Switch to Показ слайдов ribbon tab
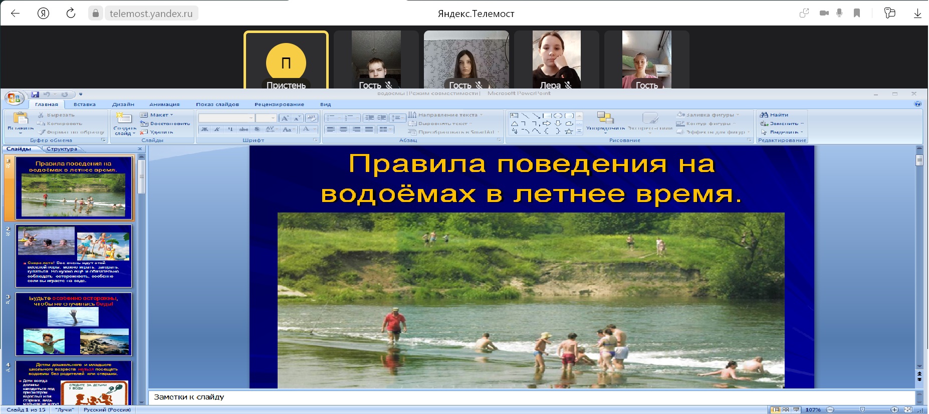Viewport: 929px width, 414px height. click(217, 104)
